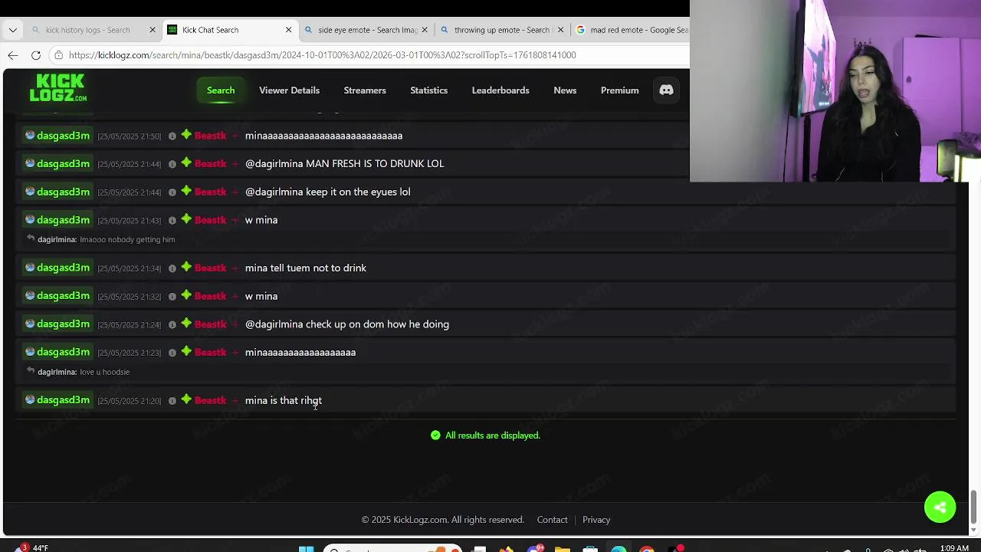The width and height of the screenshot is (981, 552).
Task: View site information icon beside the URL
Action: point(58,55)
